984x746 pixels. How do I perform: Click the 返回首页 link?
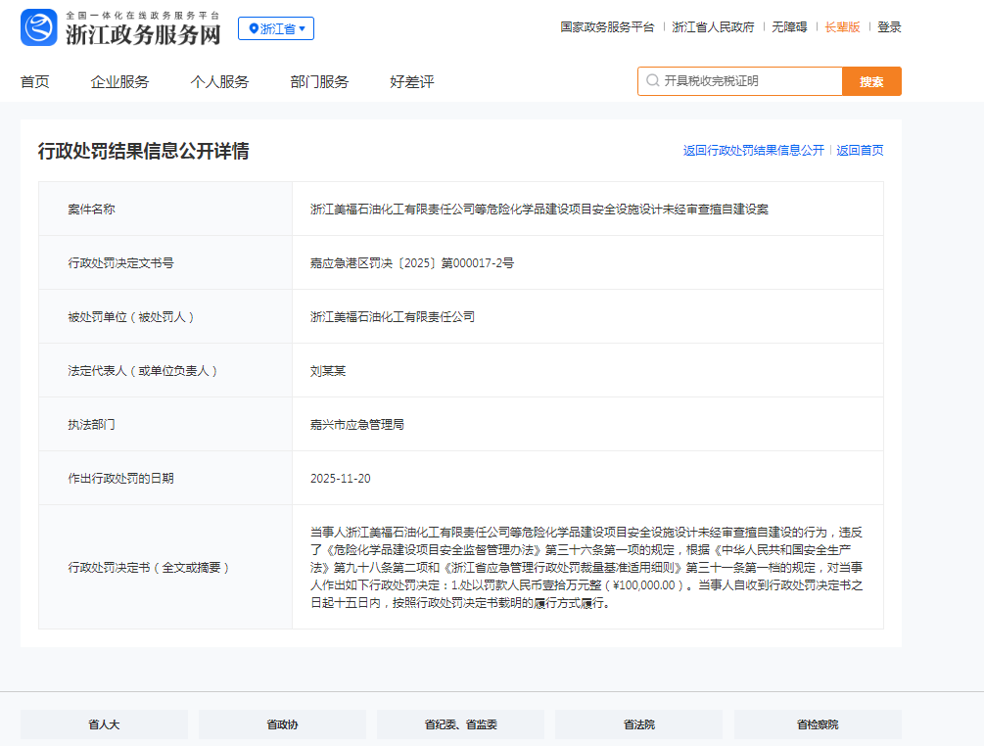click(x=860, y=151)
